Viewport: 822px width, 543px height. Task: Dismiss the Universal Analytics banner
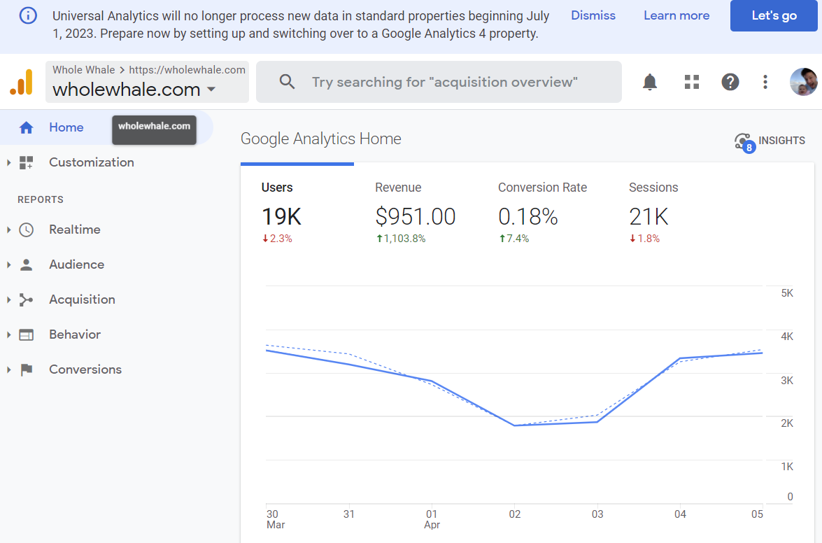[x=593, y=15]
